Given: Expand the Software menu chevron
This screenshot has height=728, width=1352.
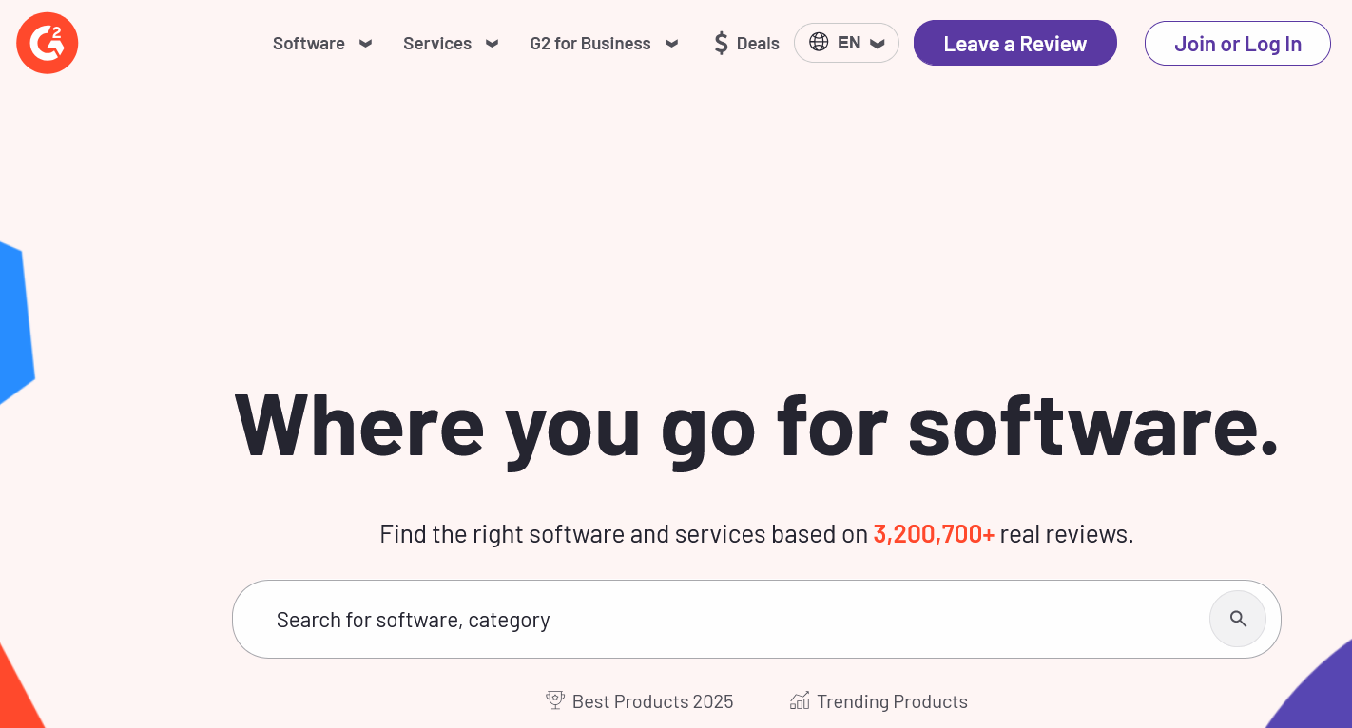Looking at the screenshot, I should click(365, 44).
